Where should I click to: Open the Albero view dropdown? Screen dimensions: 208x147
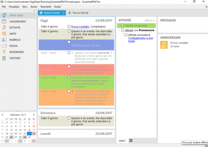click(150, 20)
